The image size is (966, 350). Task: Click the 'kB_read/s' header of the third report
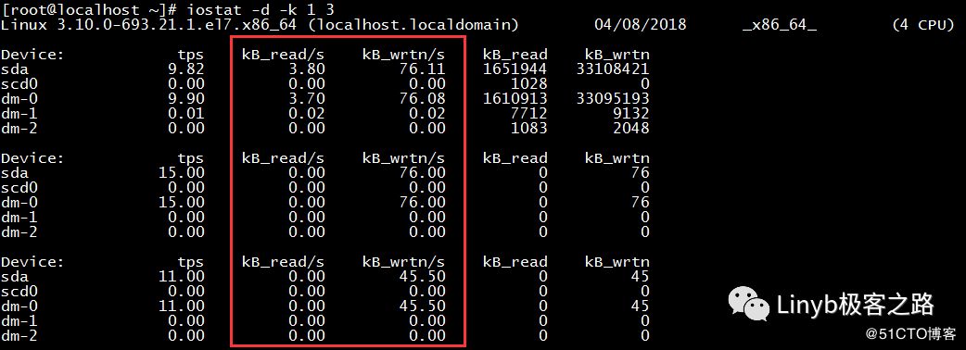click(x=283, y=262)
